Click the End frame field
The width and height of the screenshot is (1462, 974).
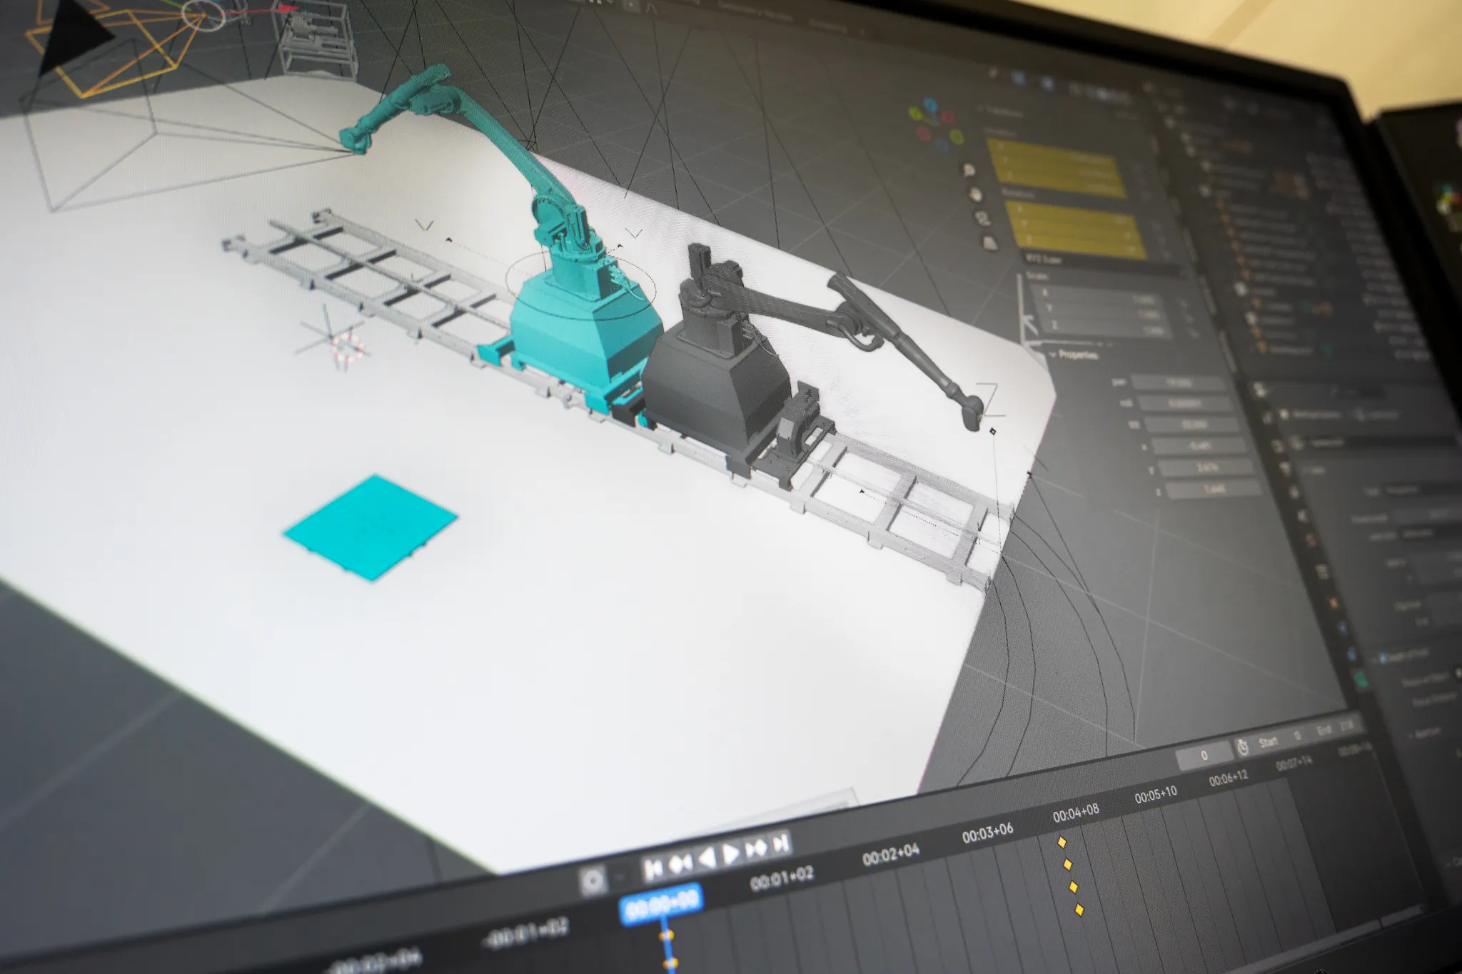1335,728
